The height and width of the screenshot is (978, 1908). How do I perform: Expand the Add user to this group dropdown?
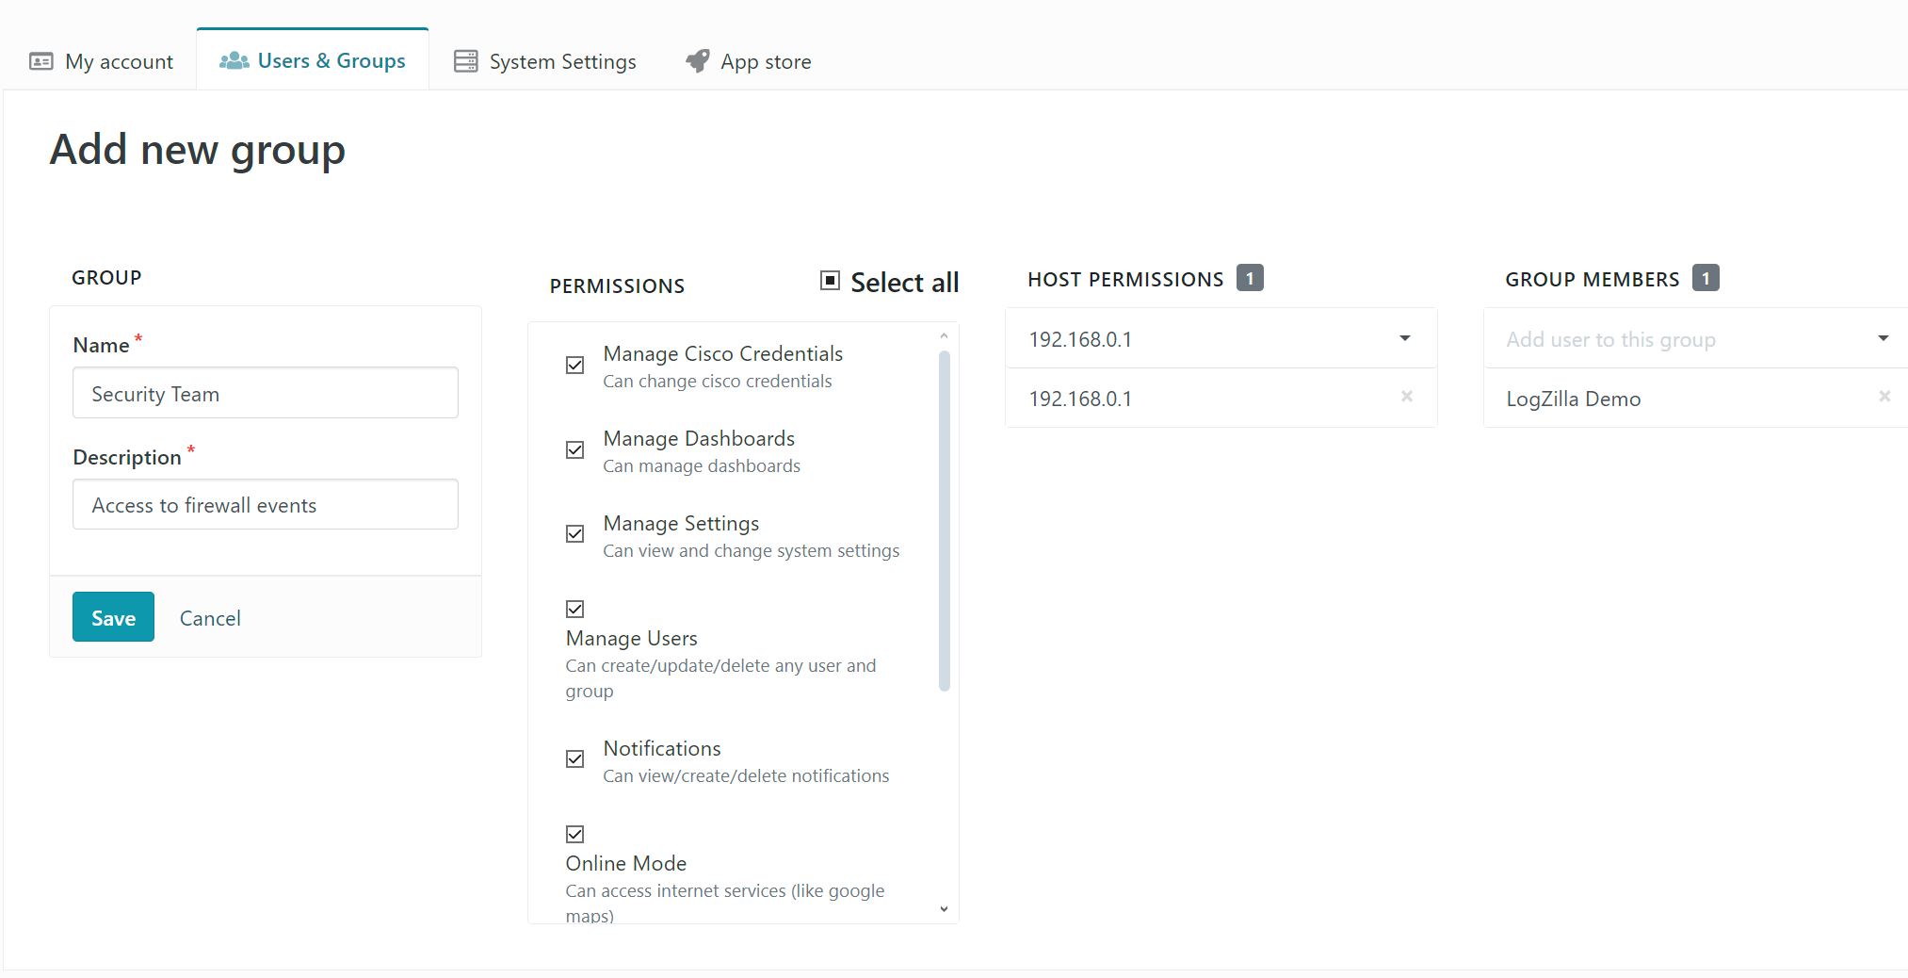tap(1884, 338)
